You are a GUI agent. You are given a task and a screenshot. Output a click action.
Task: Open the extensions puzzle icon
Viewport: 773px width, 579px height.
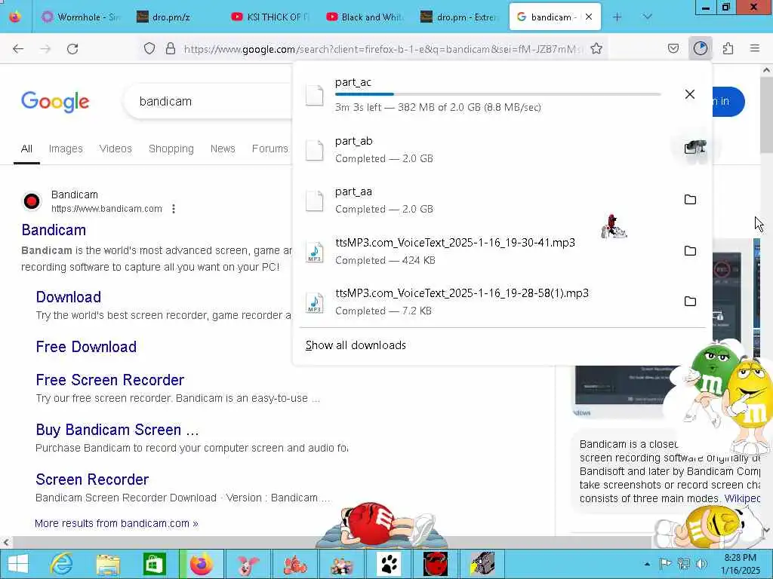[x=728, y=48]
